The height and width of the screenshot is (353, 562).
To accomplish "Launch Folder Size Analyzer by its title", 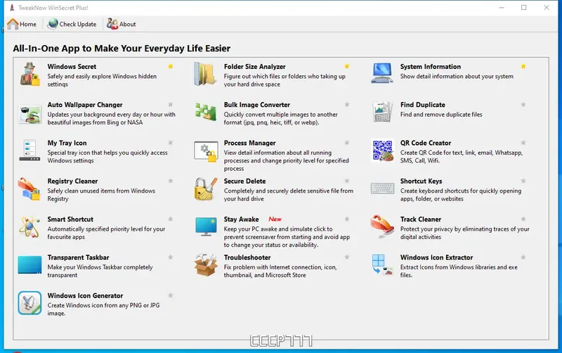I will click(x=254, y=66).
